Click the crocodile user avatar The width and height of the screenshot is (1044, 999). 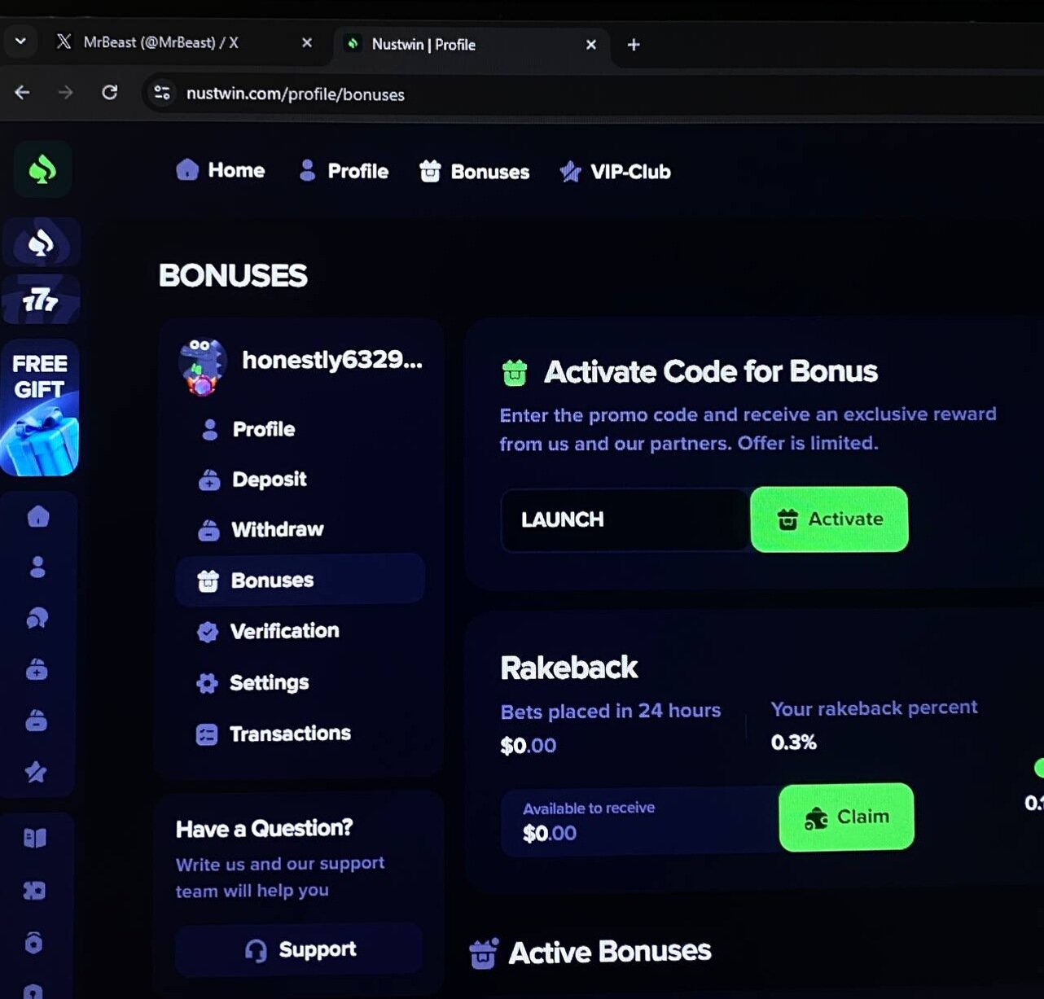(202, 366)
